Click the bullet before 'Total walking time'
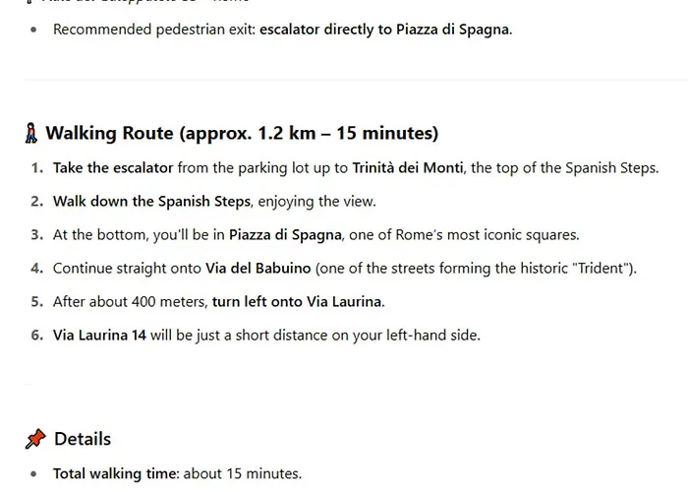This screenshot has width=688, height=492. coord(33,474)
